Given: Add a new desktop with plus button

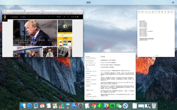Looking at the screenshot, I should pyautogui.click(x=173, y=3).
